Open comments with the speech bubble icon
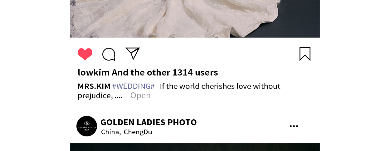390x151 pixels. click(x=109, y=54)
